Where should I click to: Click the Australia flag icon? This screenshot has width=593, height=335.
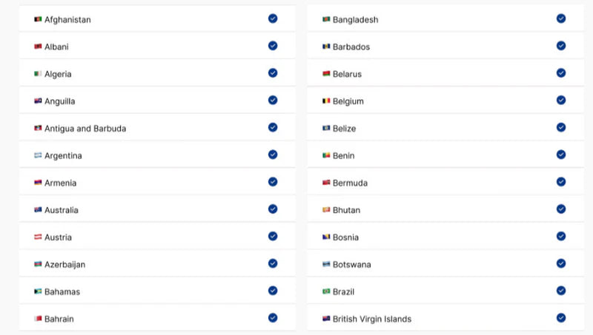38,210
